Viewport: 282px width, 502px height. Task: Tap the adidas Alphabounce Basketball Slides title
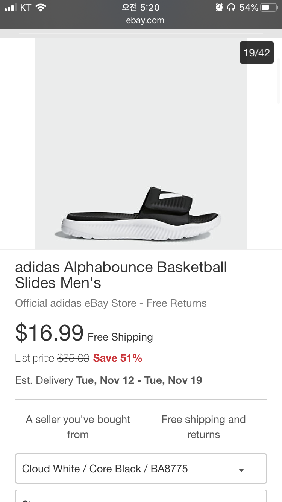pos(121,275)
